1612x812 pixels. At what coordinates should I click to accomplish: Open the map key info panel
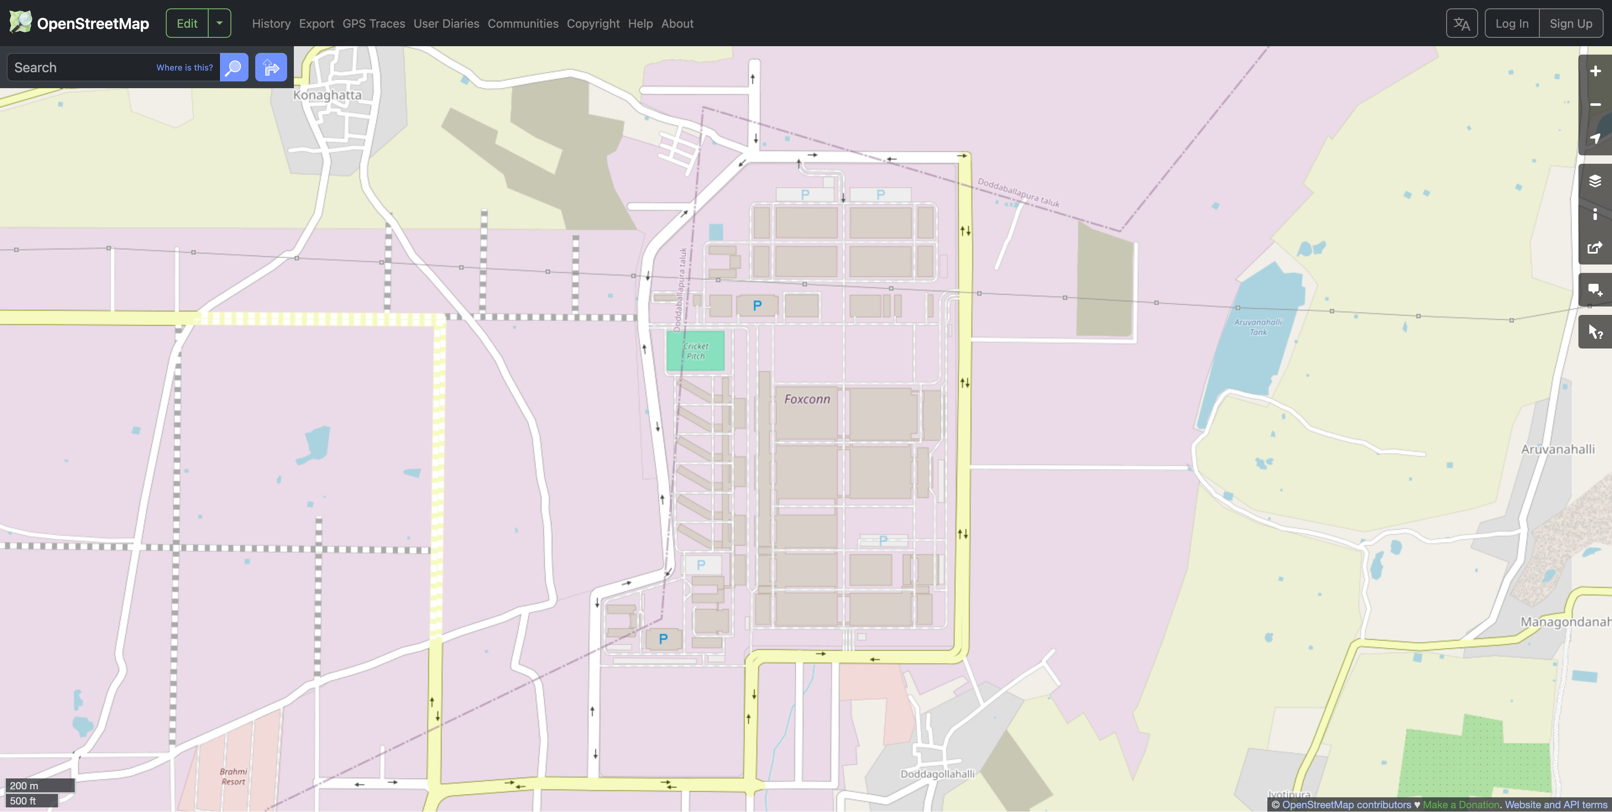click(x=1594, y=214)
